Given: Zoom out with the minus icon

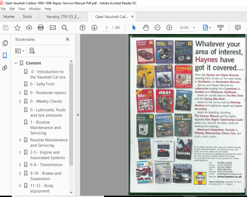Looking at the screenshot, I should pos(157,28).
